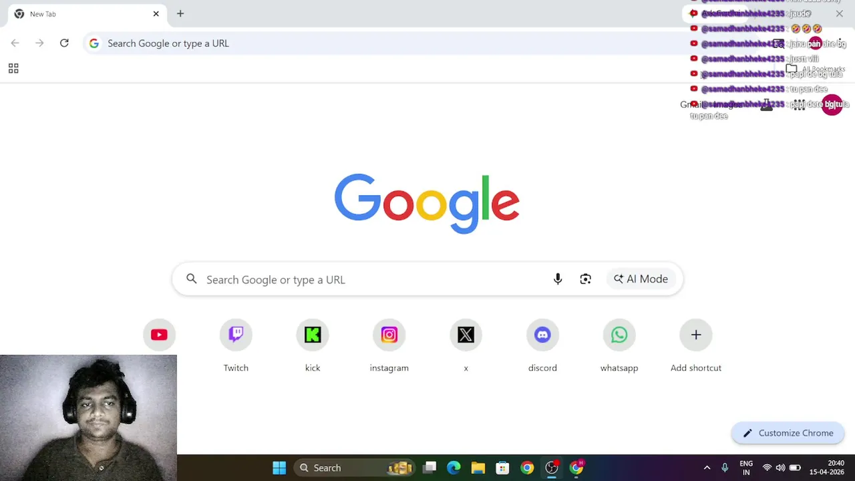This screenshot has width=855, height=481.
Task: Open the Google account avatar menu
Action: click(x=832, y=105)
